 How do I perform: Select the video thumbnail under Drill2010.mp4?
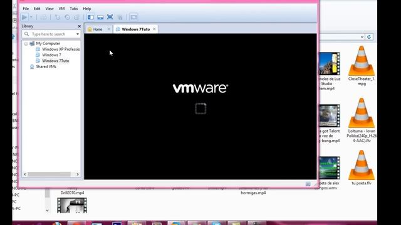(72, 206)
